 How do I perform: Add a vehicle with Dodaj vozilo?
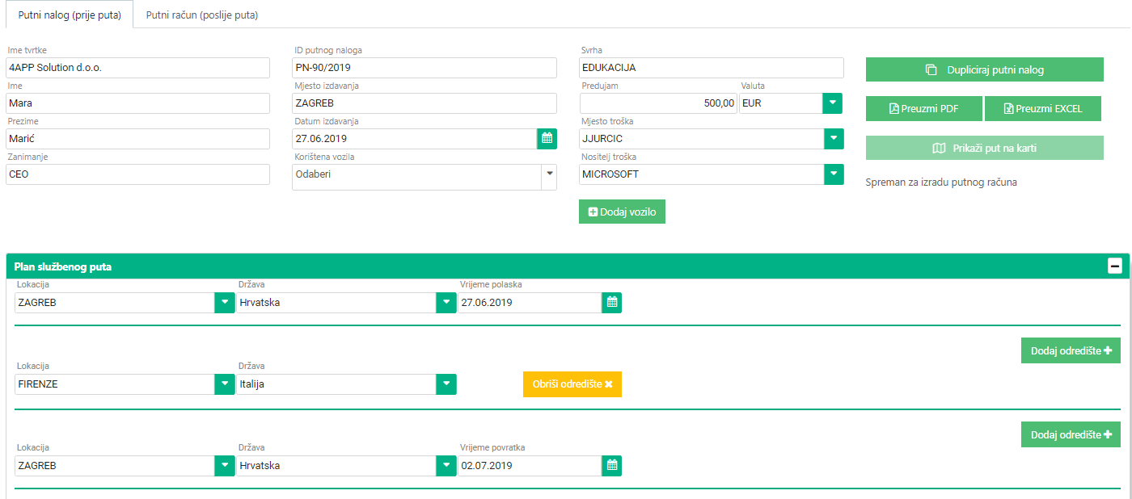(x=622, y=212)
